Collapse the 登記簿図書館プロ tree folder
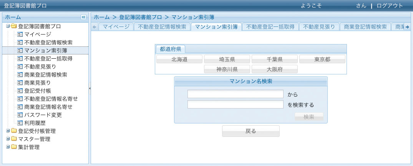 click(x=8, y=26)
